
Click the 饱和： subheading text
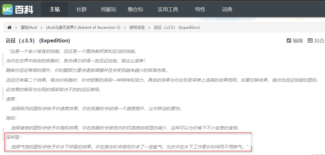point(11,118)
